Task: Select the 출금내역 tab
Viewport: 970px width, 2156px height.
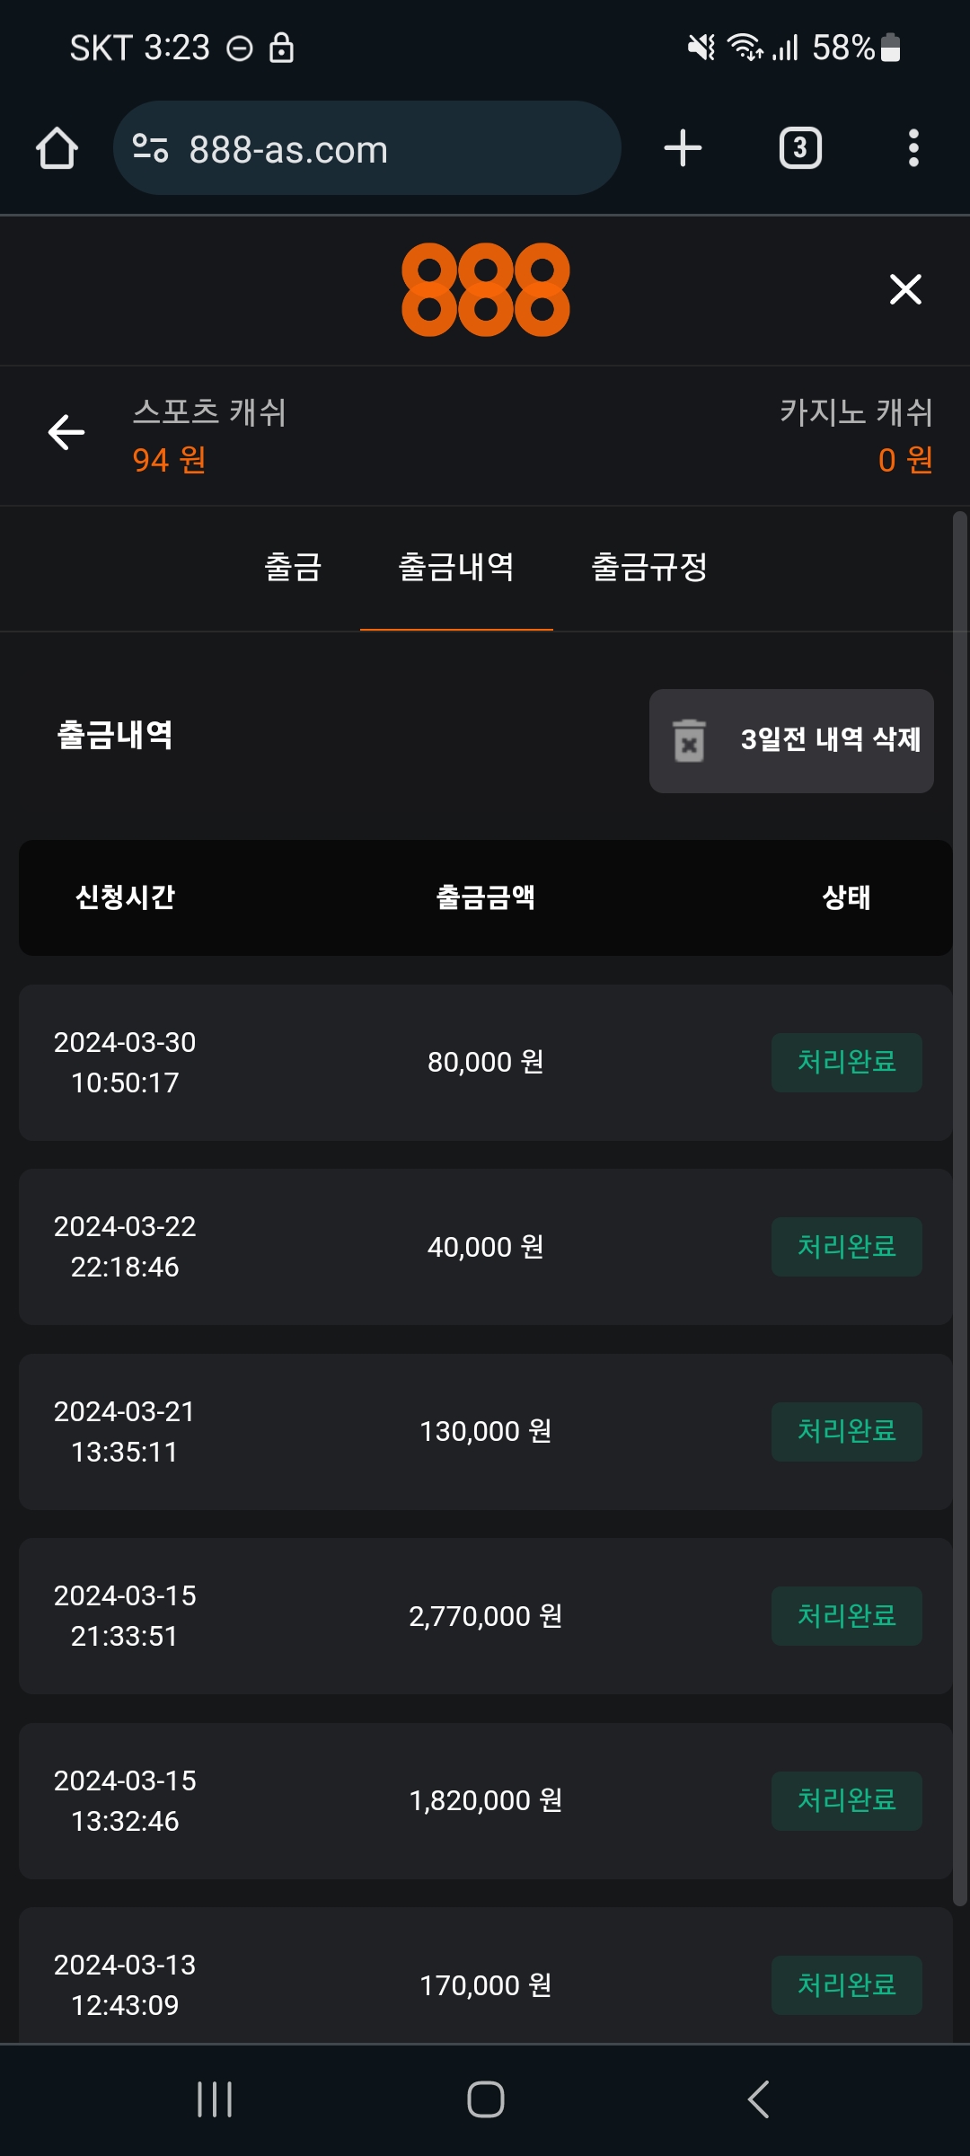Action: click(456, 568)
